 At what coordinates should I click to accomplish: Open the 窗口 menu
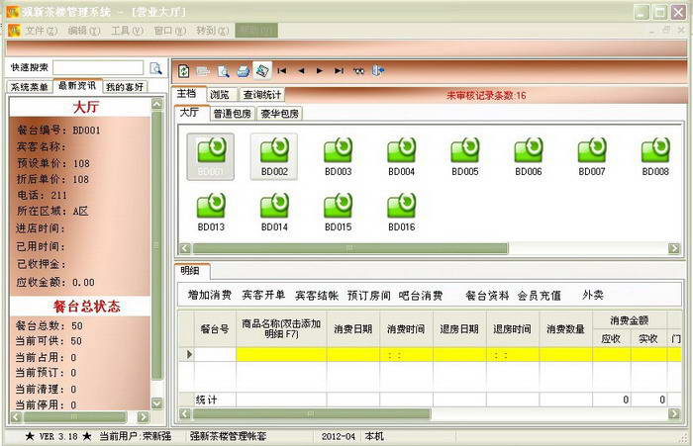click(169, 31)
